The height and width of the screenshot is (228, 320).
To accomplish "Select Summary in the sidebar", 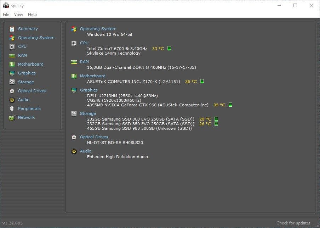I will [28, 29].
